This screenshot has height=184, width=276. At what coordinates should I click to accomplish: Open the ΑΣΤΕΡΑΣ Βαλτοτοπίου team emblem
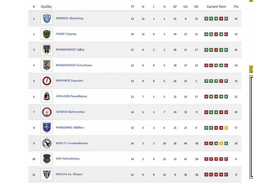pyautogui.click(x=46, y=112)
